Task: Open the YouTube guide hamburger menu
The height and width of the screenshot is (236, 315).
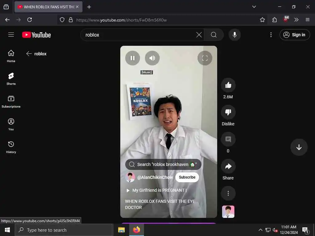Action: click(11, 35)
